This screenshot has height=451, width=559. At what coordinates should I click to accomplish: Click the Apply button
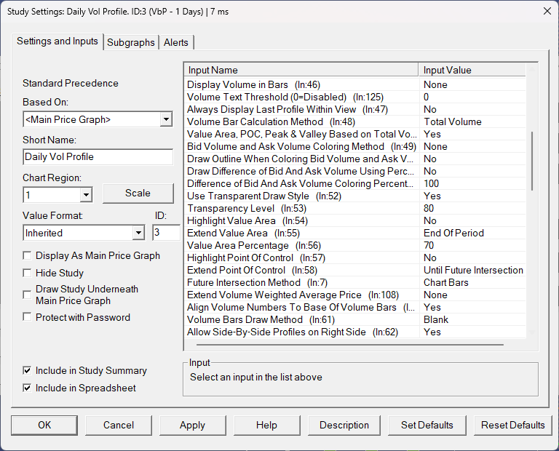point(192,425)
